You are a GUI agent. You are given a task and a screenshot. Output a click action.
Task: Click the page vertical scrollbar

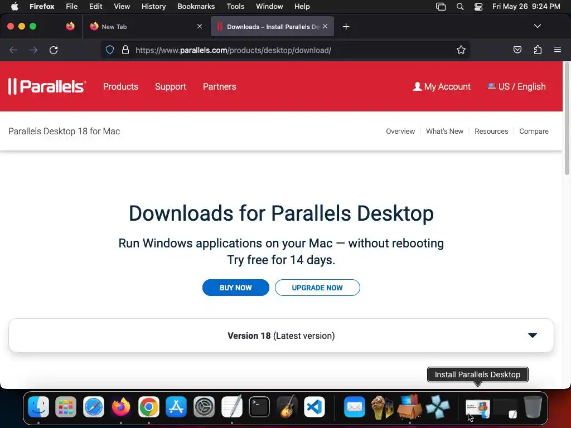tap(567, 118)
